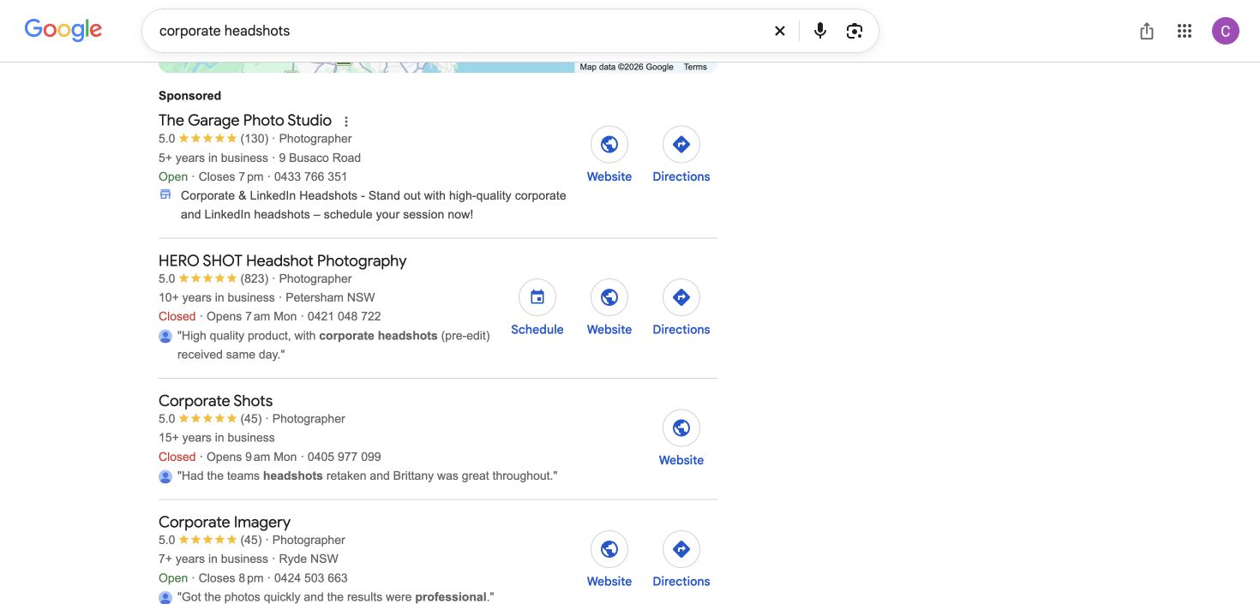Clear the search box with X icon
Screen dimensions: 1260x604
[780, 31]
